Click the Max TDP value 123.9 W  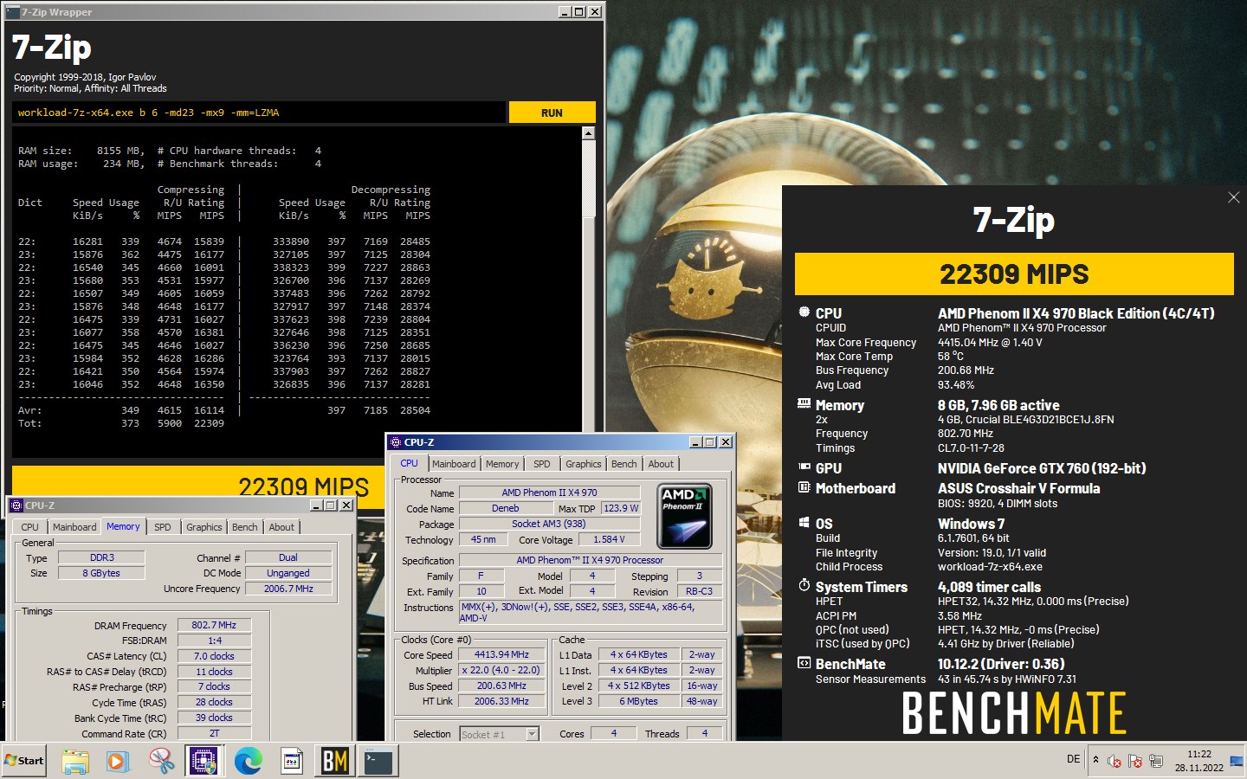tap(621, 508)
